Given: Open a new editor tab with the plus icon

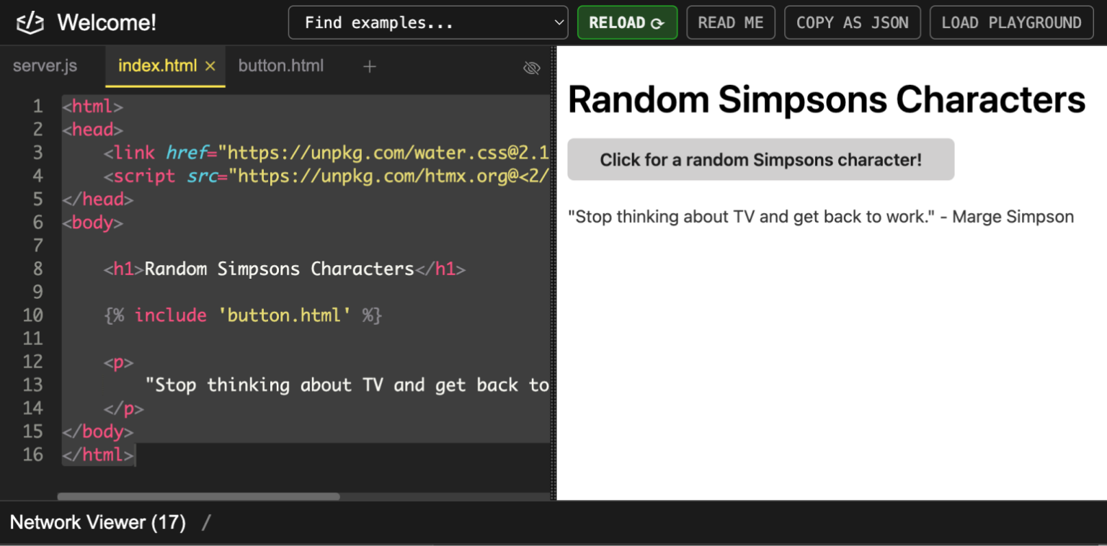Looking at the screenshot, I should [x=369, y=66].
